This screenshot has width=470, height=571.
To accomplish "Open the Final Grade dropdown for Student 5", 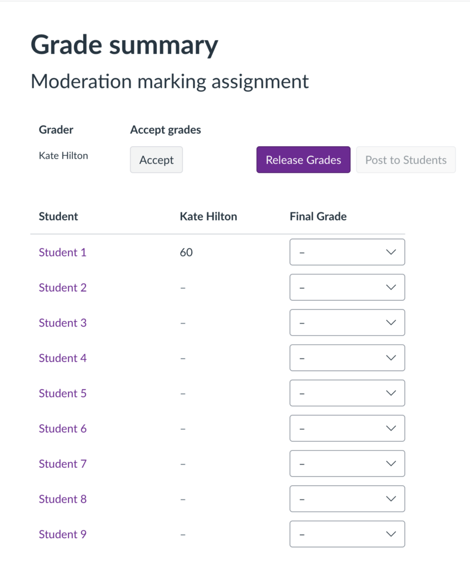I will pyautogui.click(x=347, y=393).
